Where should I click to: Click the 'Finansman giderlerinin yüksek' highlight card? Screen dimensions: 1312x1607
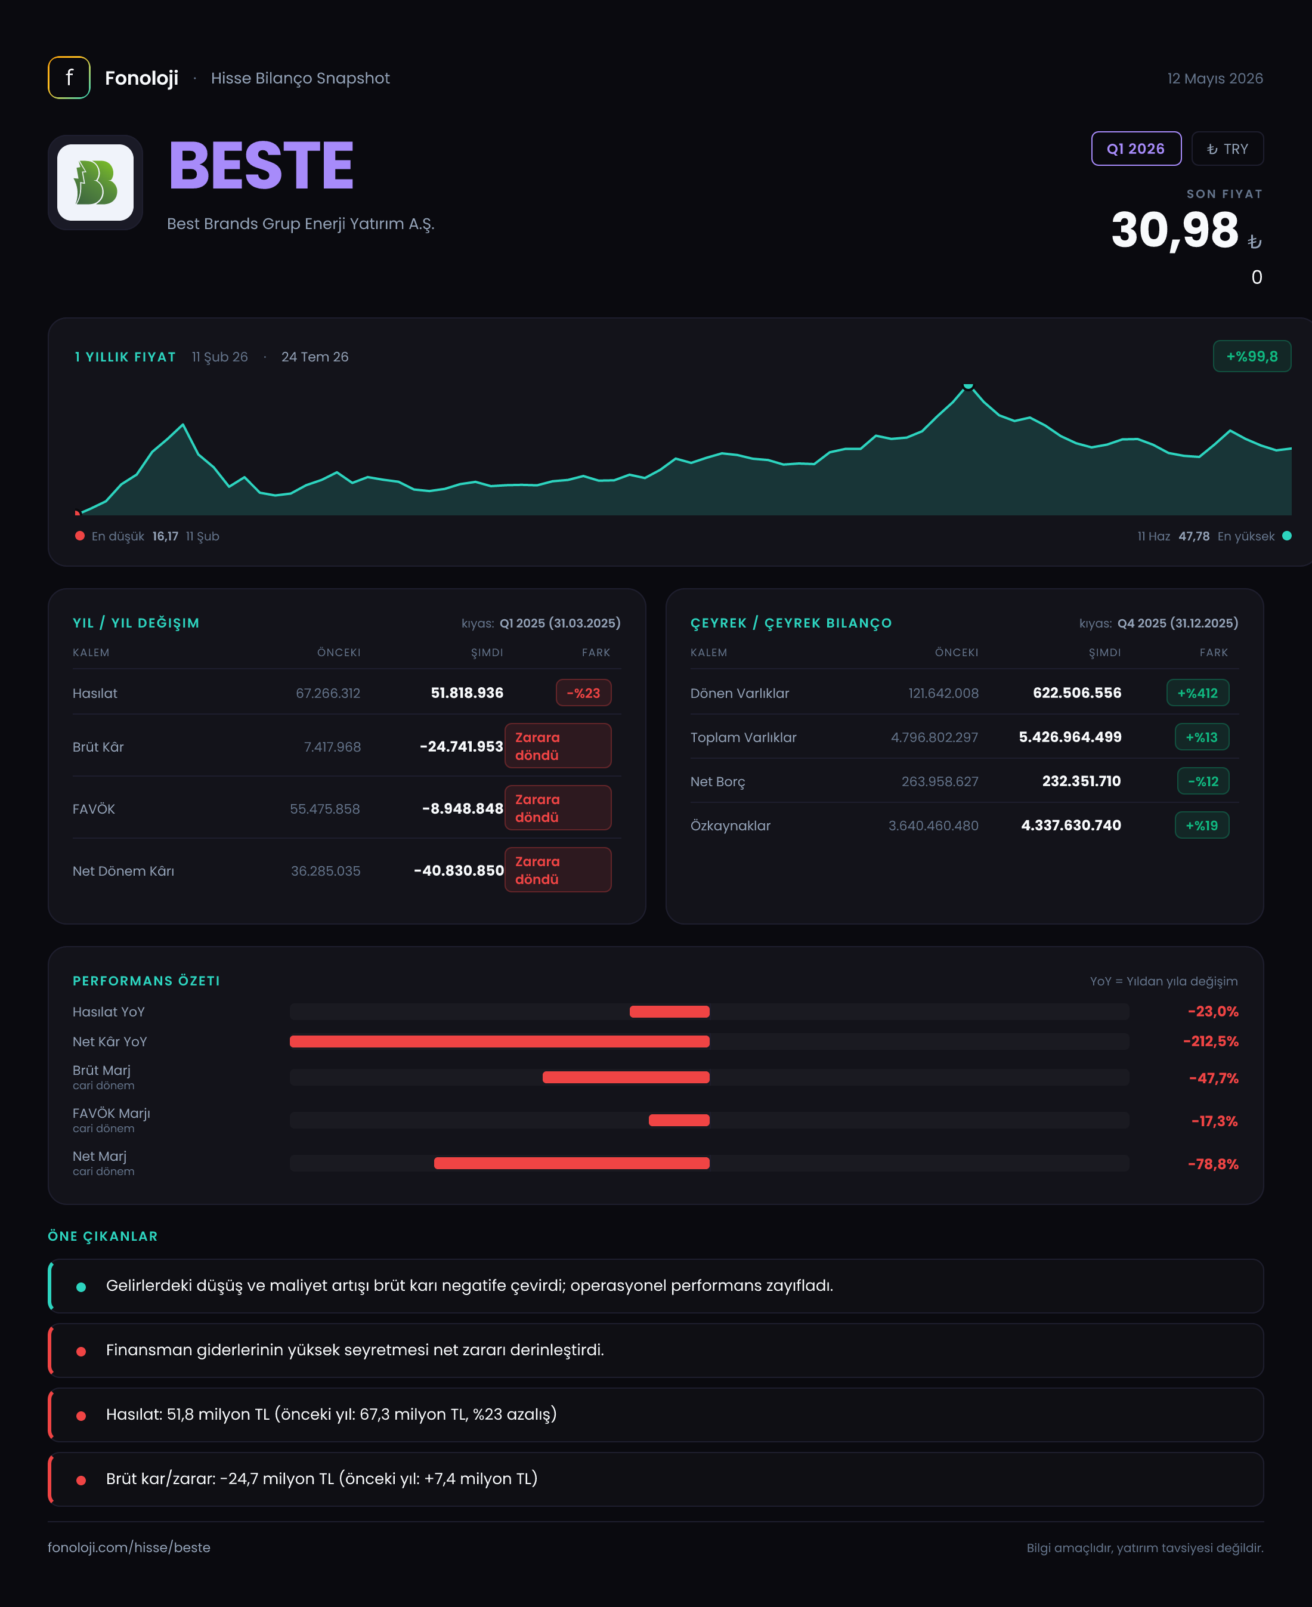(x=655, y=1351)
